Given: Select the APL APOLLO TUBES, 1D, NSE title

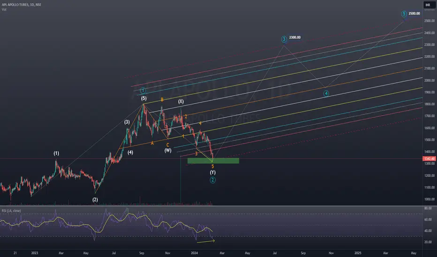Looking at the screenshot, I should pos(22,5).
